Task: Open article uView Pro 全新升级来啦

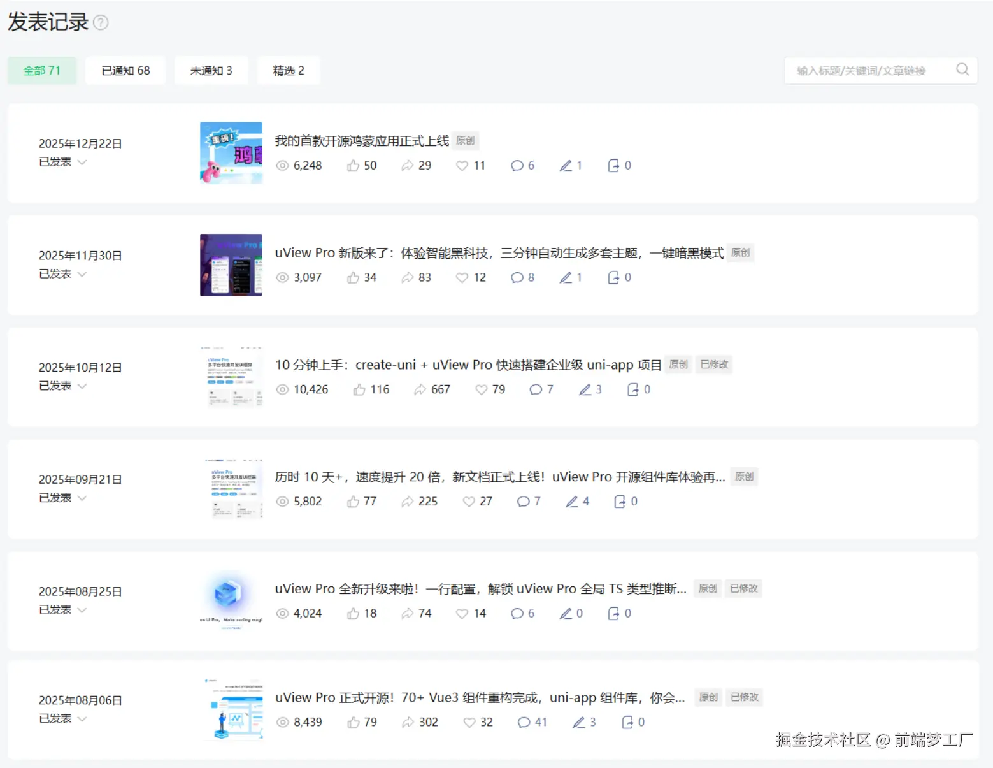Action: (481, 589)
